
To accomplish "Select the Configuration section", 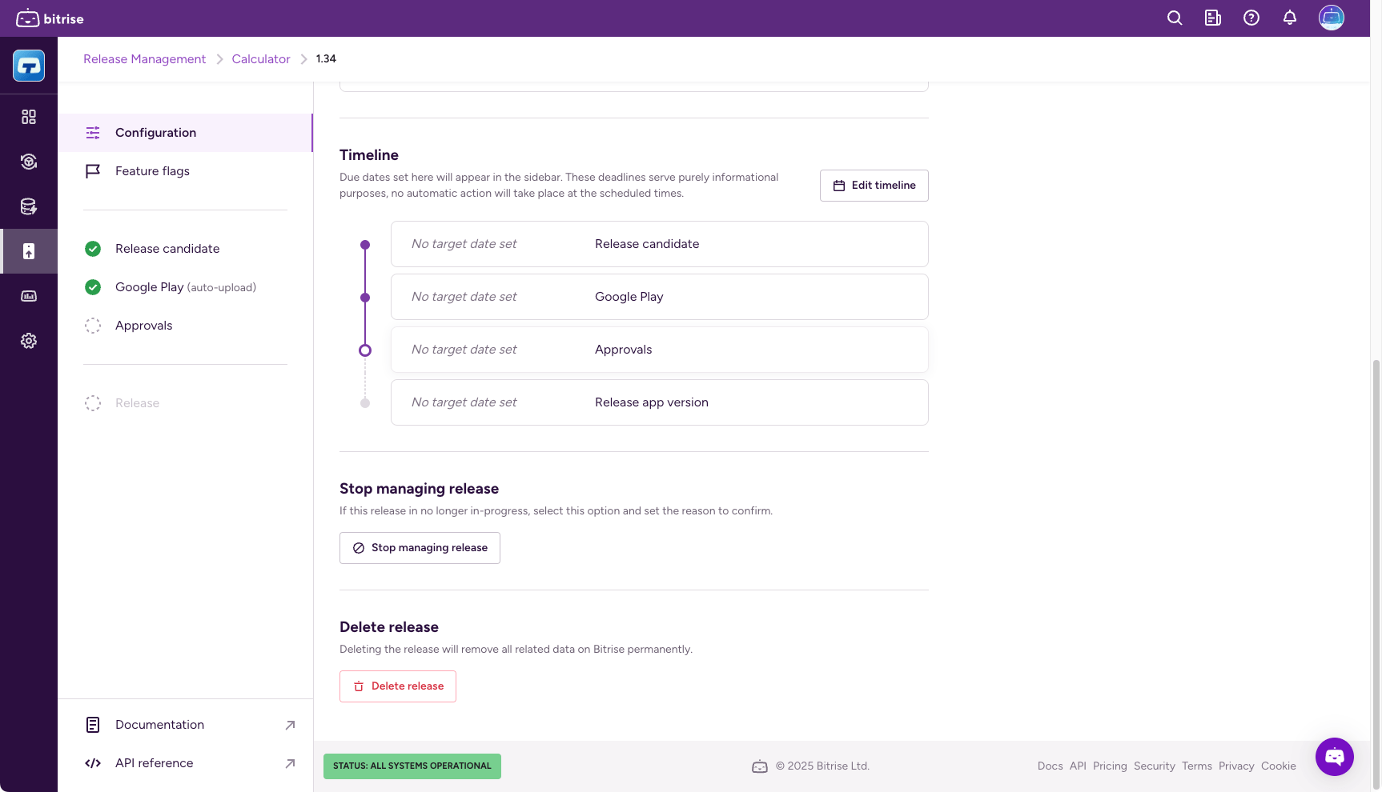I will tap(155, 132).
